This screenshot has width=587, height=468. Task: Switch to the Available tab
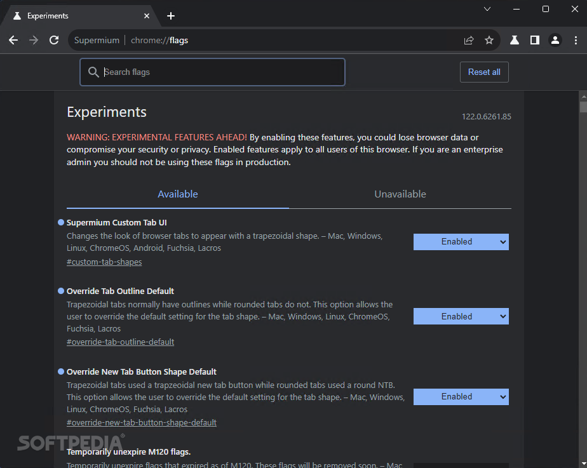point(177,194)
